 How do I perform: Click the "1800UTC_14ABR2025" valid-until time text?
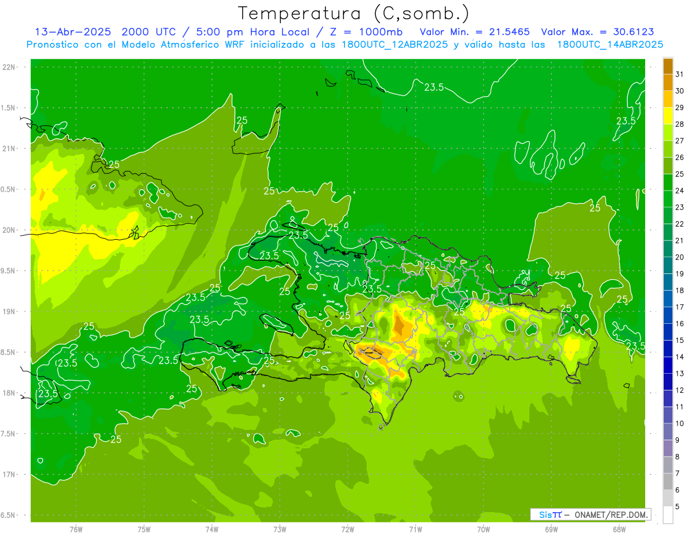tap(610, 45)
